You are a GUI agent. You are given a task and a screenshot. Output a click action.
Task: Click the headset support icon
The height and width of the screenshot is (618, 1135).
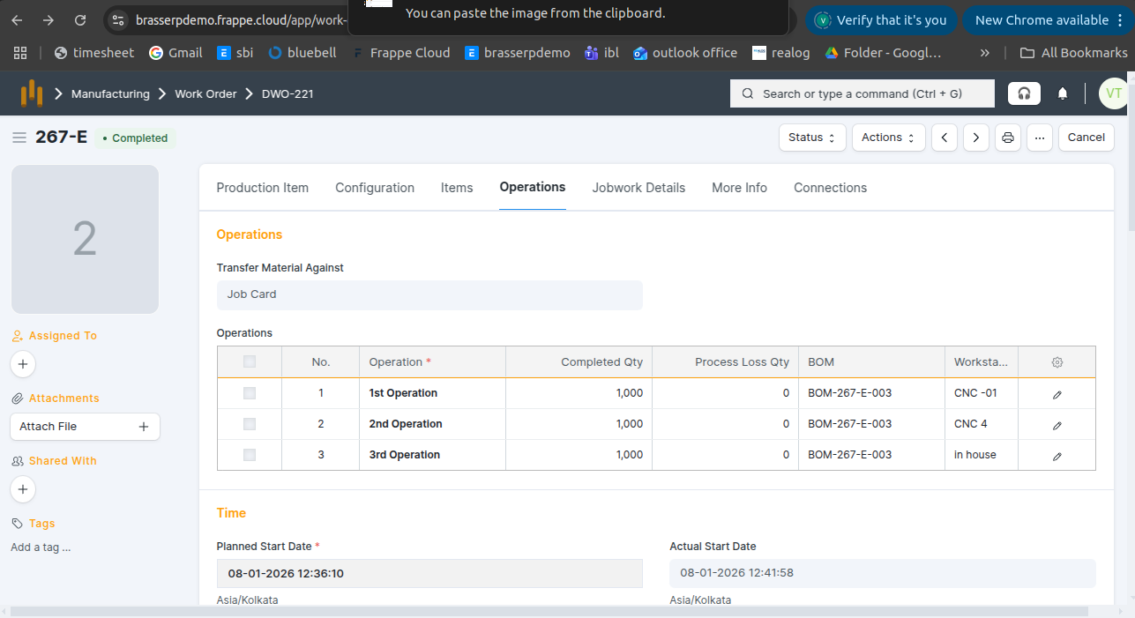point(1024,93)
